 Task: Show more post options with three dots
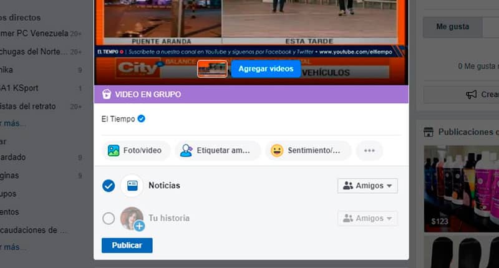pos(369,150)
